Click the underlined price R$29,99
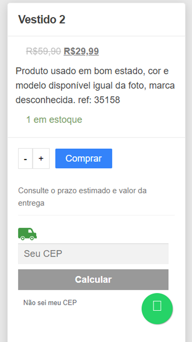192x342 pixels. click(x=81, y=51)
